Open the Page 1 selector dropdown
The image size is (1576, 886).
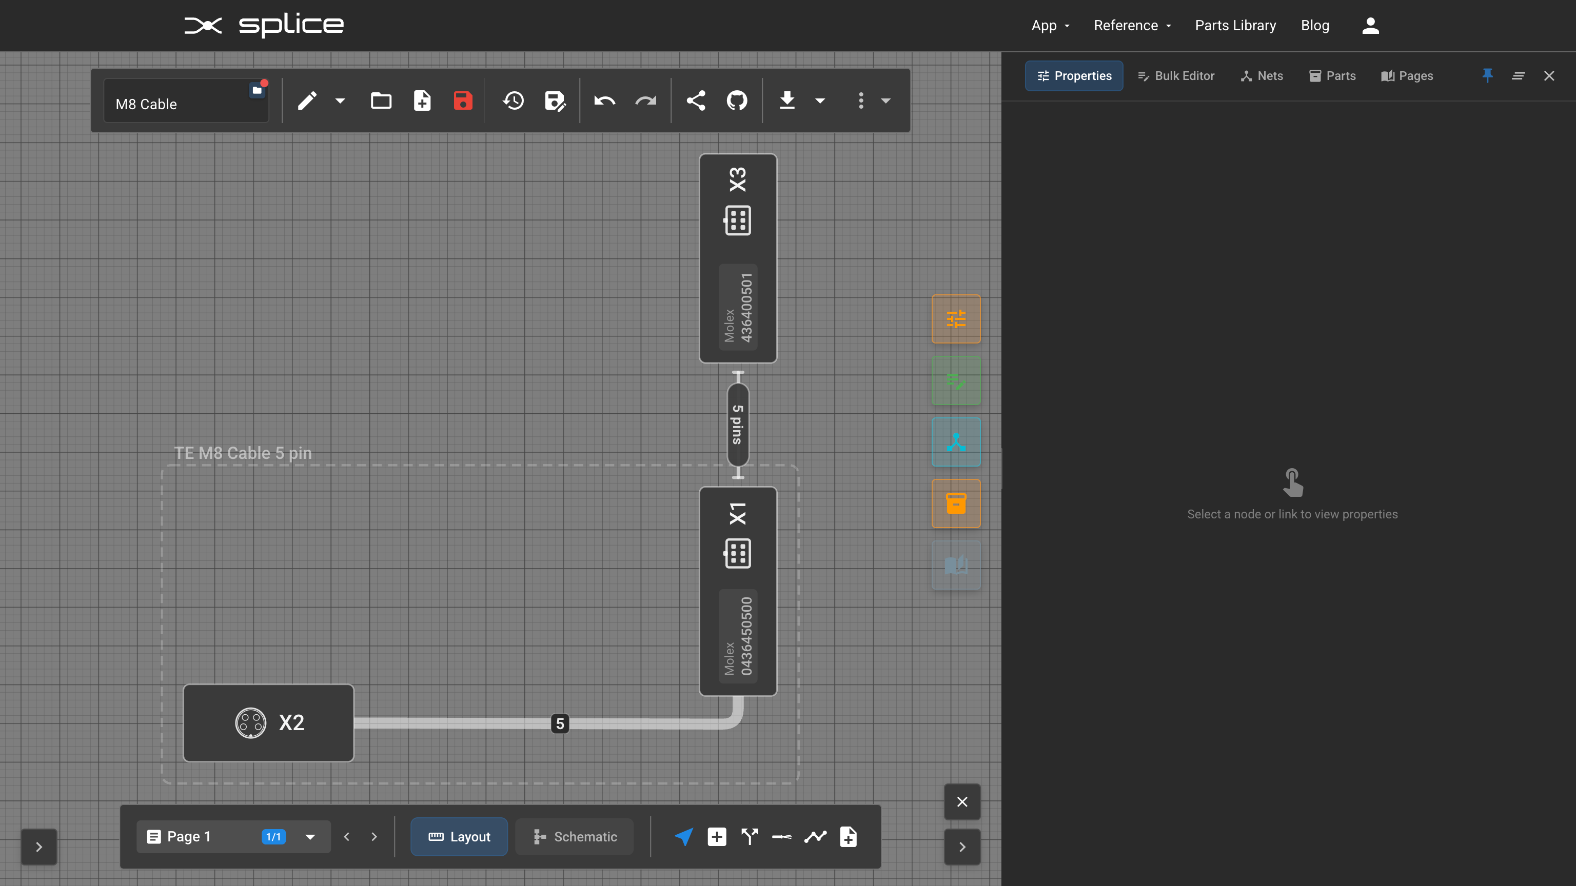coord(234,836)
